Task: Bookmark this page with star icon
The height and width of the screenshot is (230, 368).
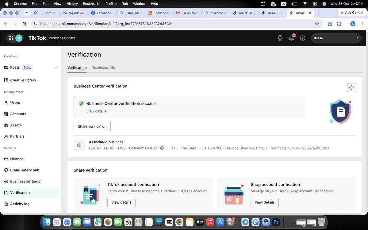Action: 317,24
